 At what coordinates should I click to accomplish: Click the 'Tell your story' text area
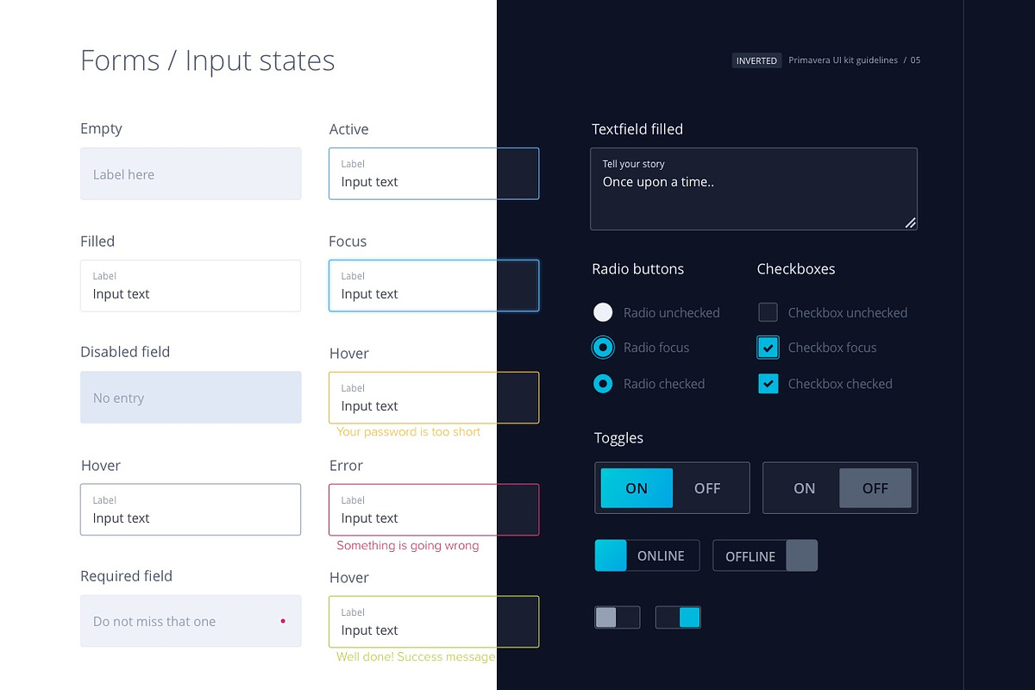(754, 189)
